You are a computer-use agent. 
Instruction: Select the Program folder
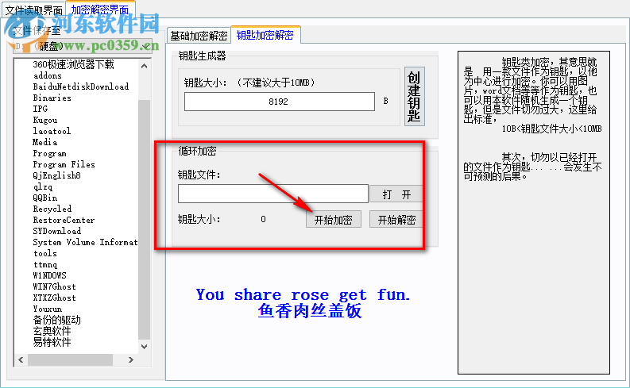pos(49,153)
